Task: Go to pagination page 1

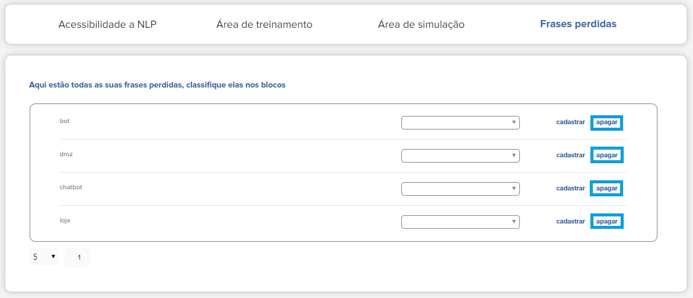Action: tap(79, 257)
